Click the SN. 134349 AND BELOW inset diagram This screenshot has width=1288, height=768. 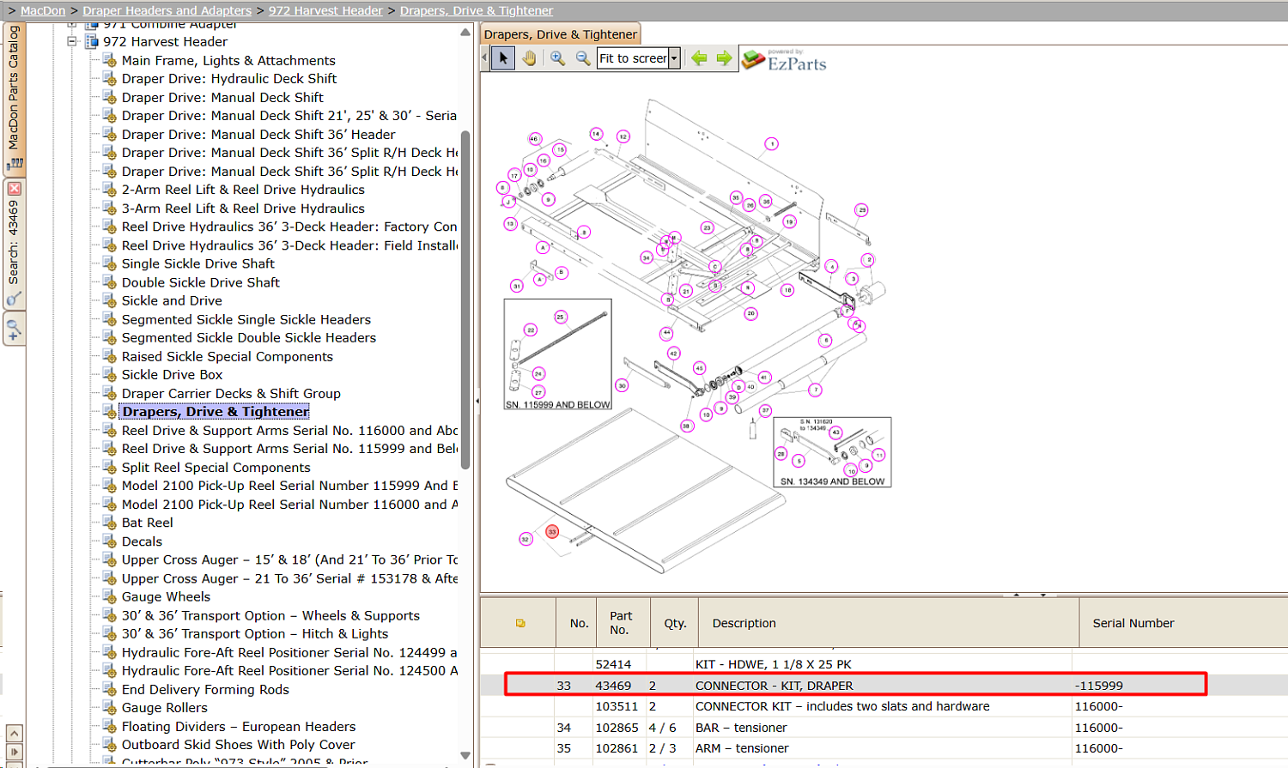pos(832,452)
